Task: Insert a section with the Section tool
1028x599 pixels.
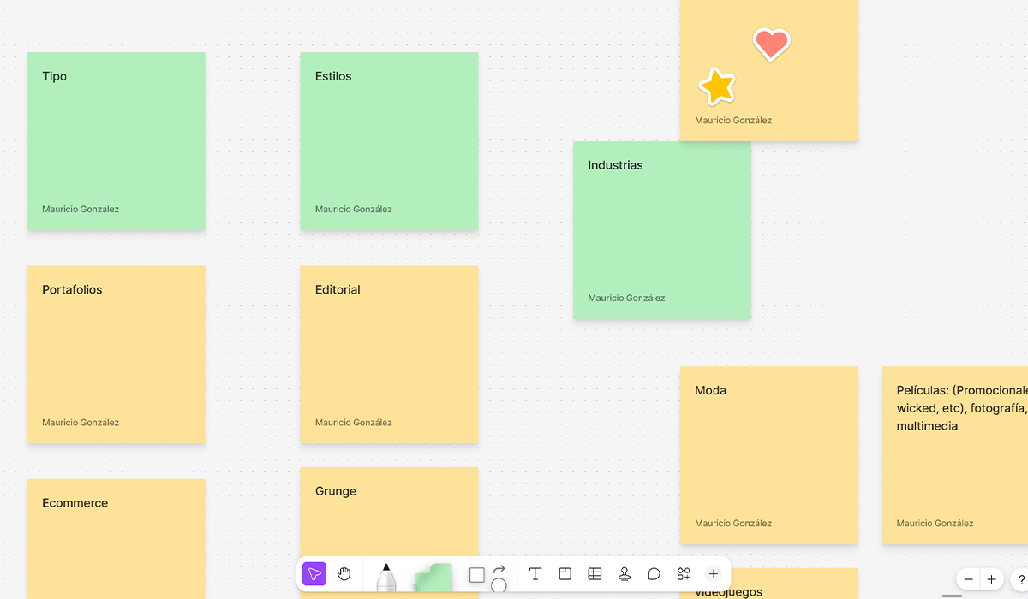Action: (x=565, y=574)
